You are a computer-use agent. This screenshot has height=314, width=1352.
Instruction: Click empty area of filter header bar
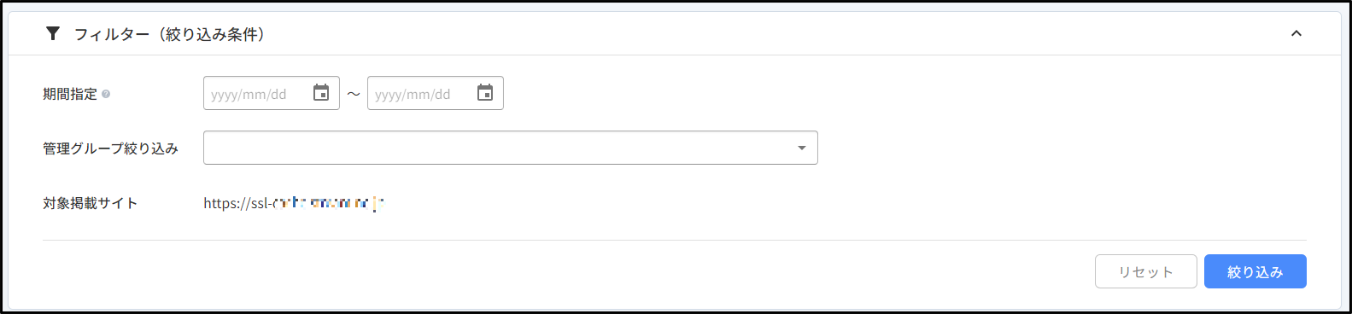click(x=769, y=34)
